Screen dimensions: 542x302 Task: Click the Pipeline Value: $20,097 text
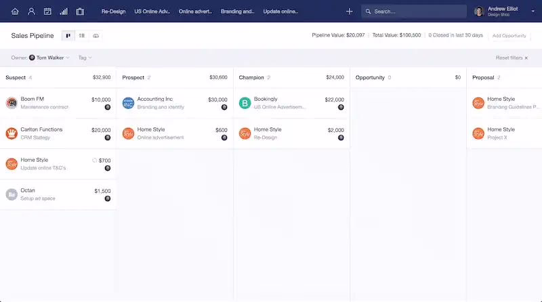338,35
